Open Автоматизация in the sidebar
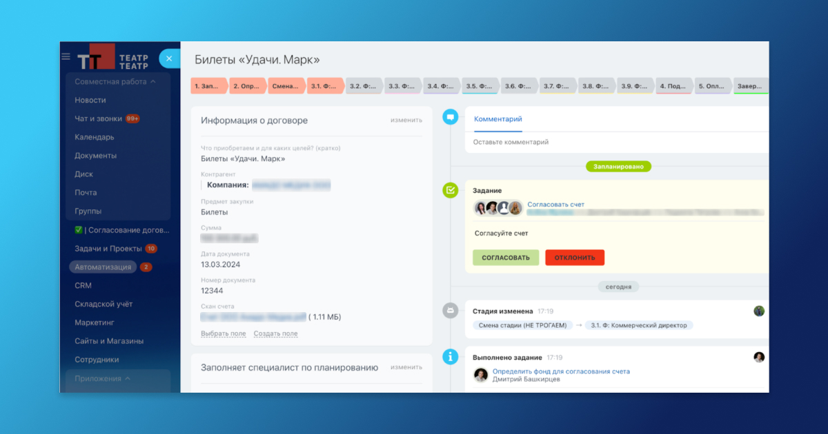The height and width of the screenshot is (434, 828). tap(103, 267)
